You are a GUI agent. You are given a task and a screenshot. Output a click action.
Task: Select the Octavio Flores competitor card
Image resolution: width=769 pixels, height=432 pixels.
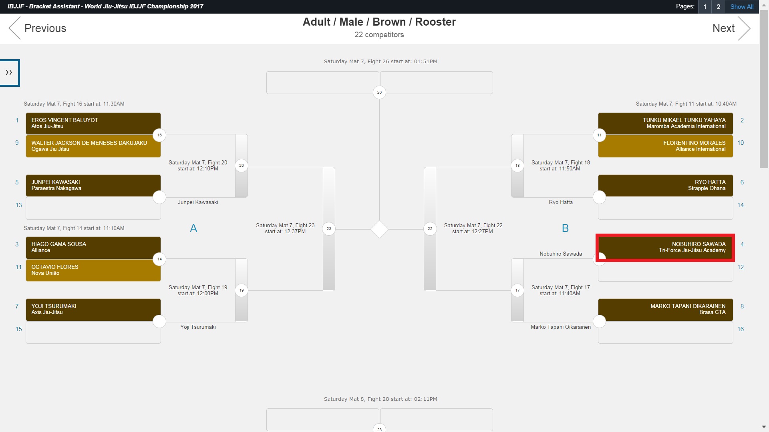pyautogui.click(x=93, y=270)
